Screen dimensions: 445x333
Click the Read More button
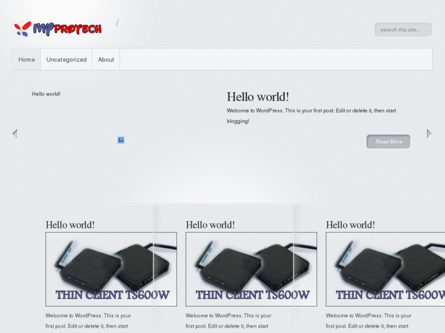tap(389, 141)
